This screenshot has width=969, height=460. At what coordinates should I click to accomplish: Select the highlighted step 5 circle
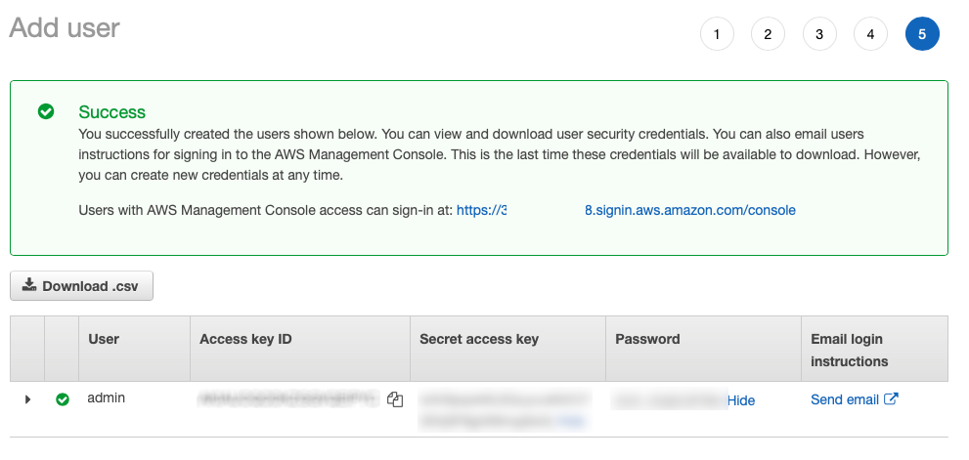tap(922, 34)
